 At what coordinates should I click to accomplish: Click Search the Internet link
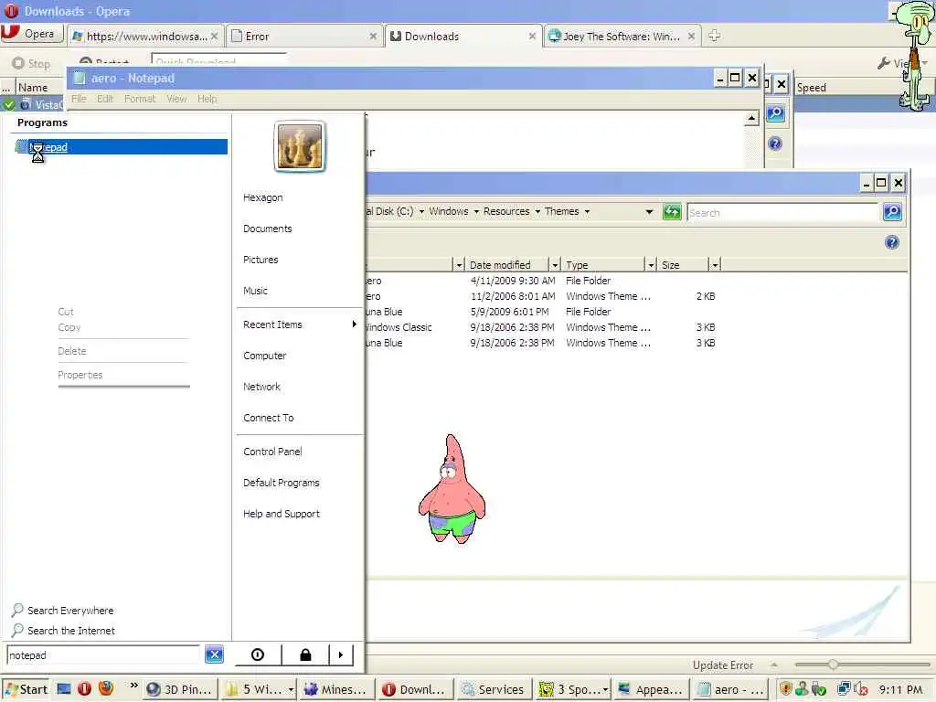63,631
